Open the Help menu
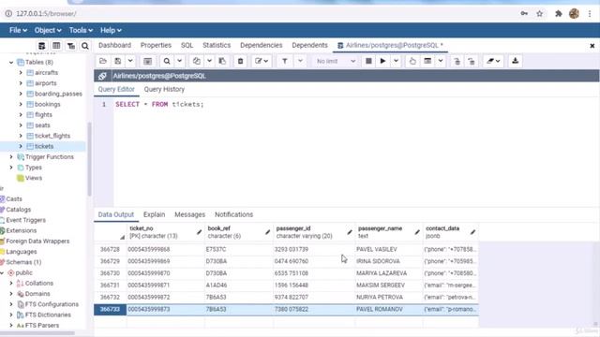Image resolution: width=600 pixels, height=337 pixels. point(111,30)
